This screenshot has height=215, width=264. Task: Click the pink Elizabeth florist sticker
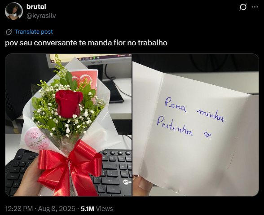pos(37,138)
